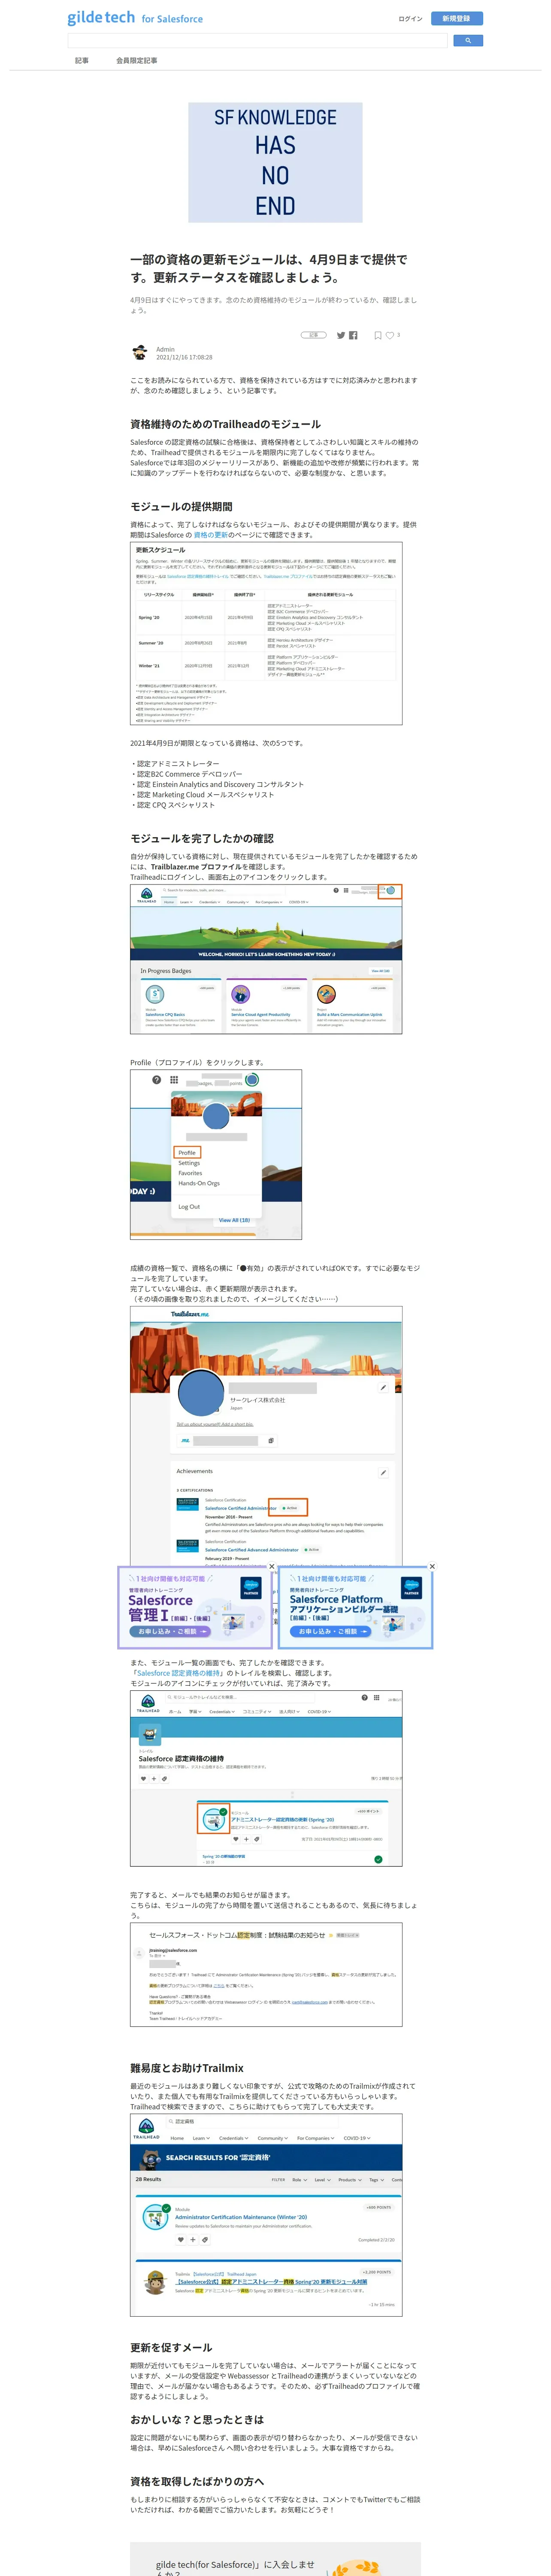This screenshot has width=551, height=2576.
Task: Like the article with the heart icon
Action: [390, 336]
